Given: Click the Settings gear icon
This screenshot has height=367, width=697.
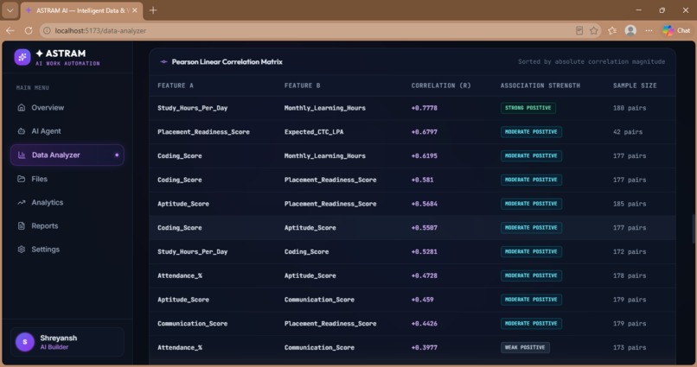Looking at the screenshot, I should coord(22,250).
